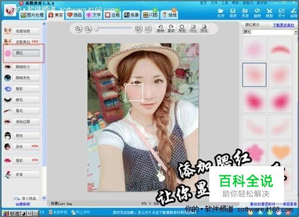Click the blush overlay box on the cheek

(x=134, y=92)
